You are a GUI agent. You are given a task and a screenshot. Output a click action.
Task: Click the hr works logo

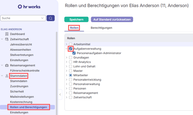[x=29, y=7]
